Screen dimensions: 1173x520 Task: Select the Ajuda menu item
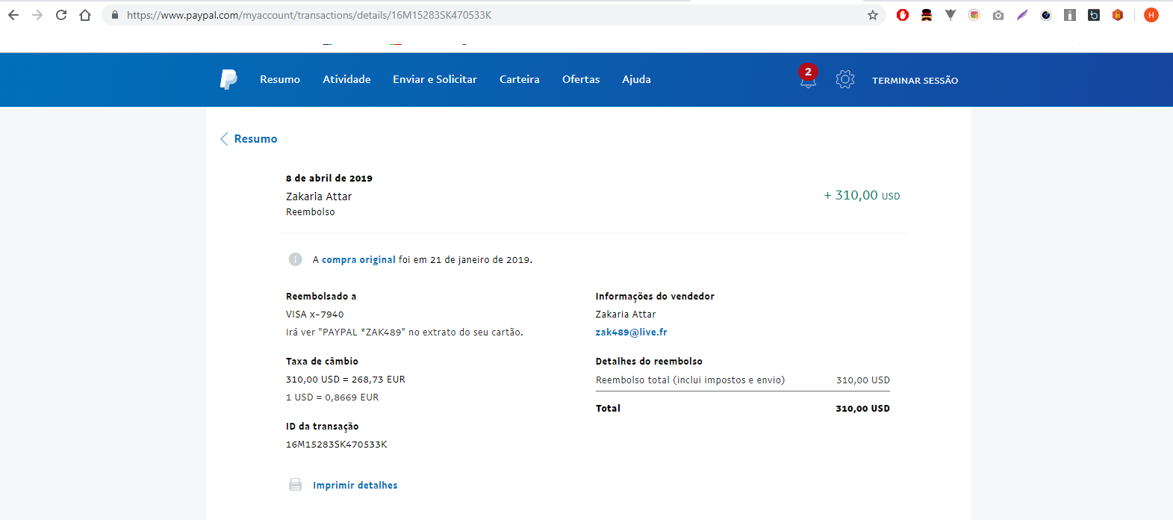(x=636, y=79)
